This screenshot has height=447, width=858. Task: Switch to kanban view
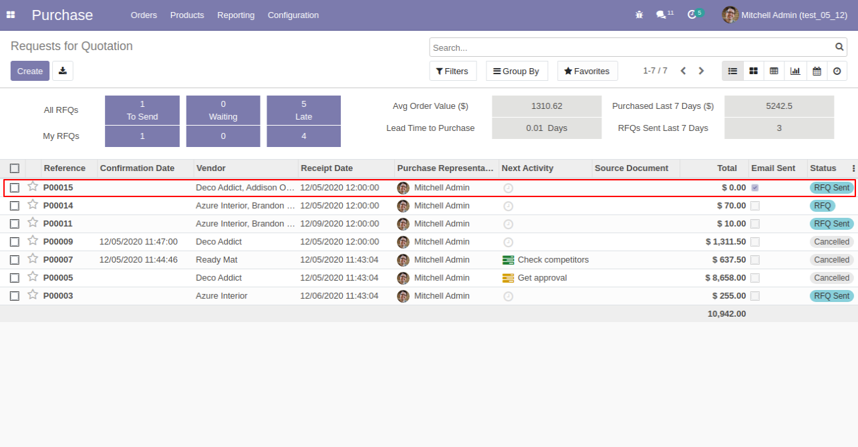point(753,71)
